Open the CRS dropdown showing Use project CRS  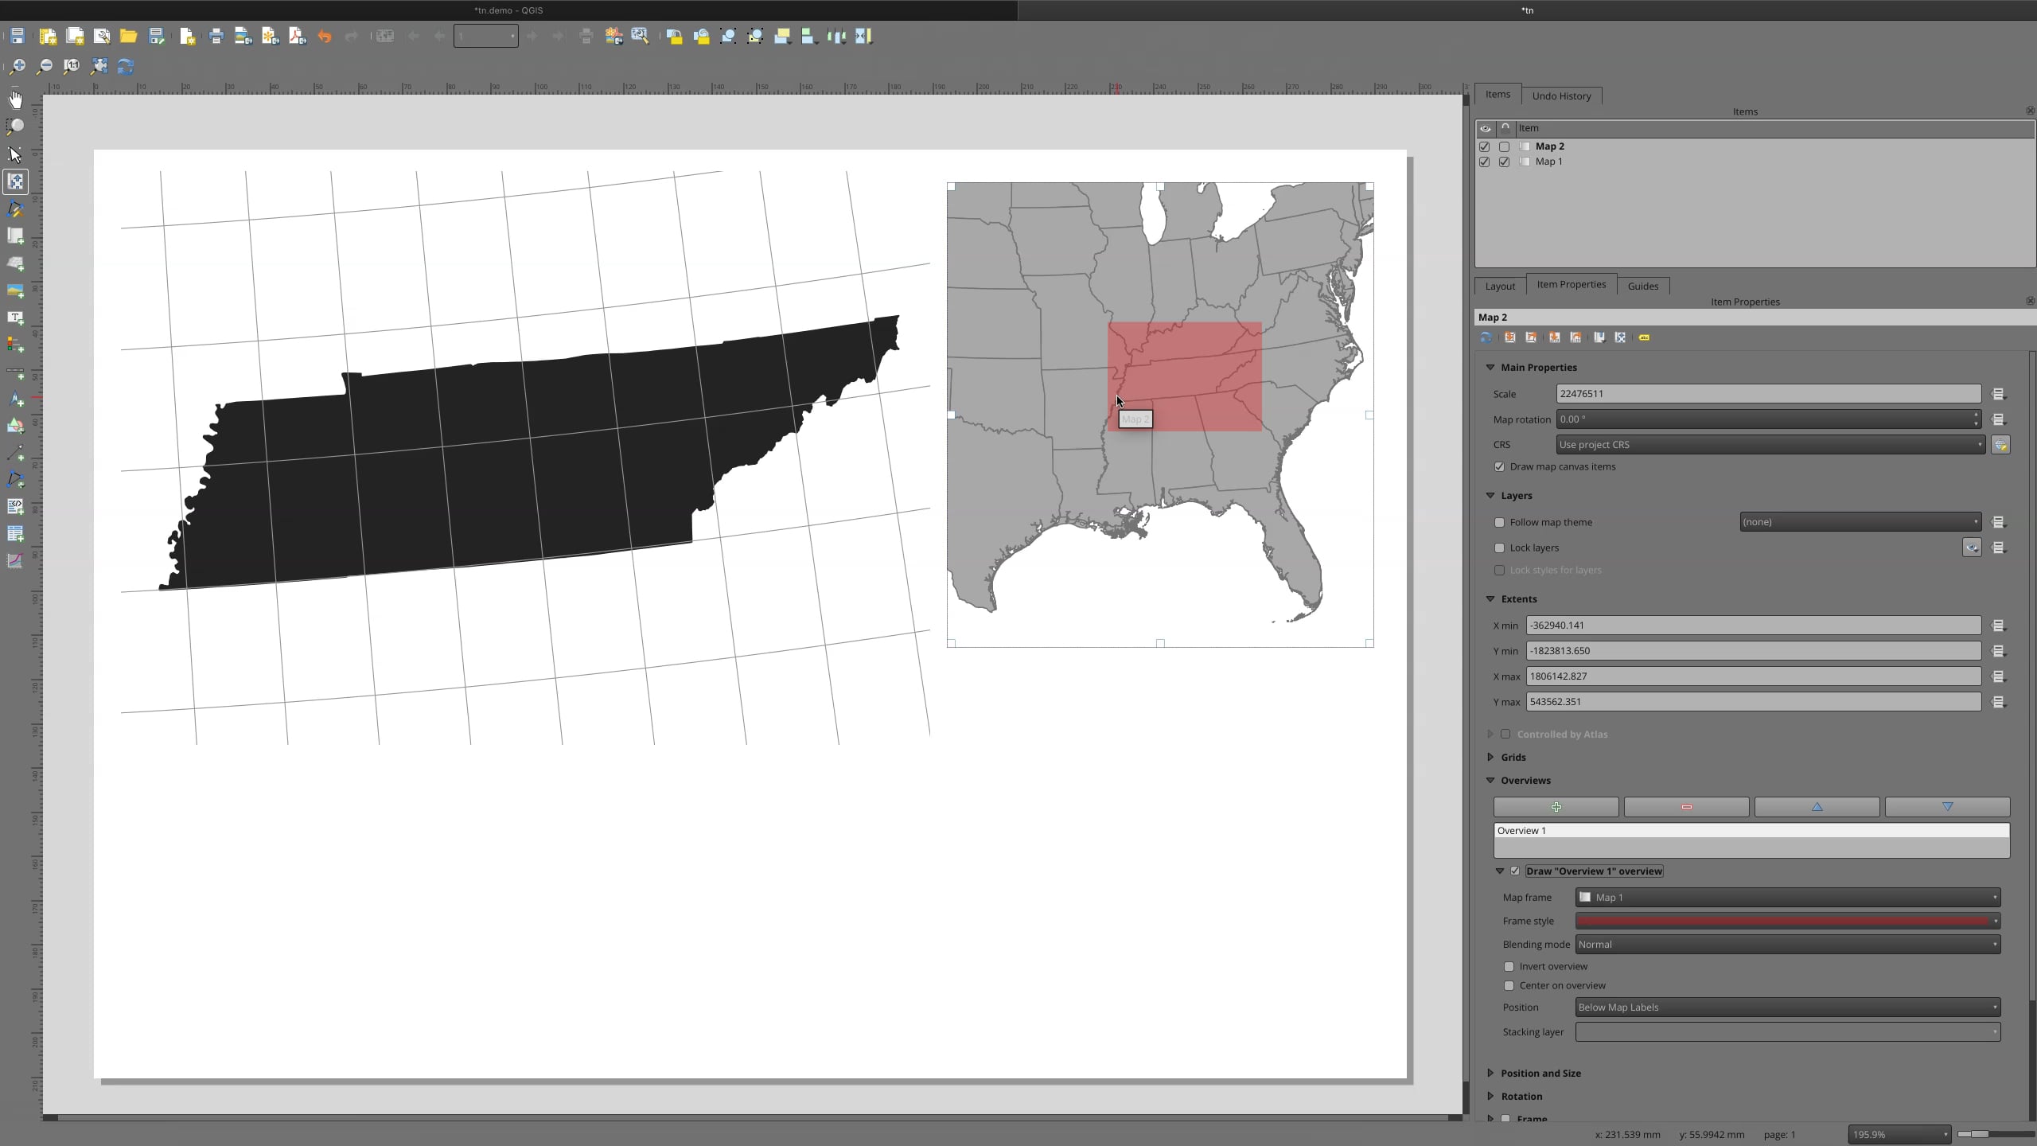[1770, 444]
